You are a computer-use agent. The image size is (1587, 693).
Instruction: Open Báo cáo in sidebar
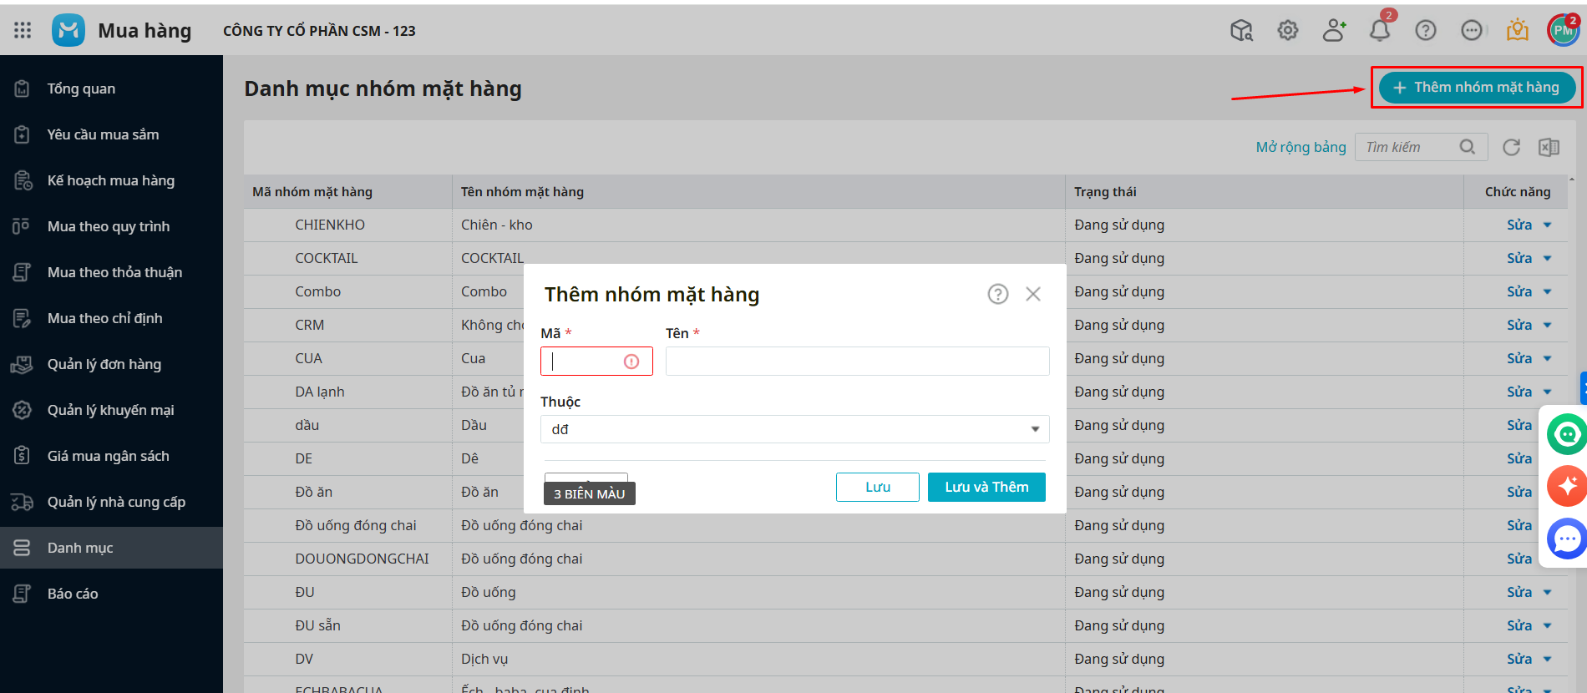click(111, 594)
